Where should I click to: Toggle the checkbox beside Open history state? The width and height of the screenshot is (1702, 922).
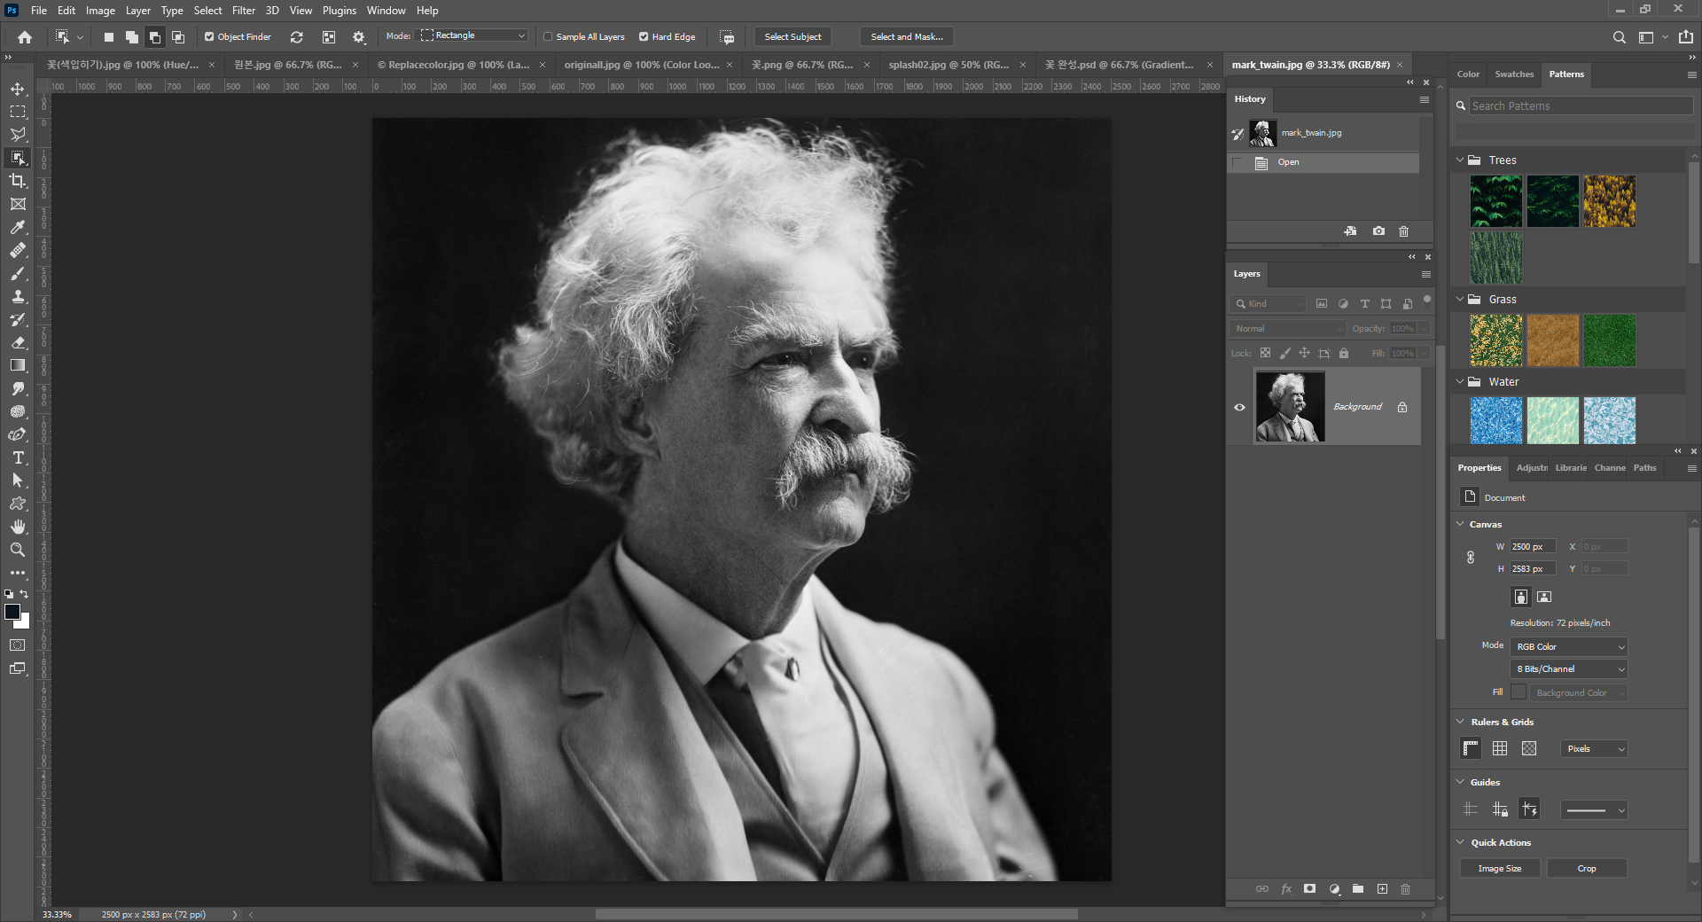click(1238, 163)
